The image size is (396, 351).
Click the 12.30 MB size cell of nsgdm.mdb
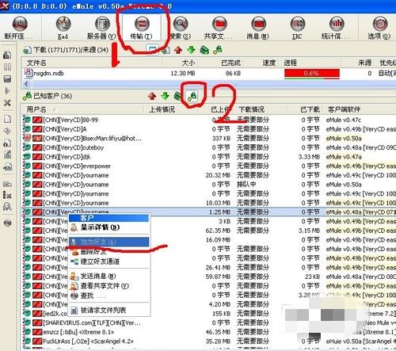[182, 74]
